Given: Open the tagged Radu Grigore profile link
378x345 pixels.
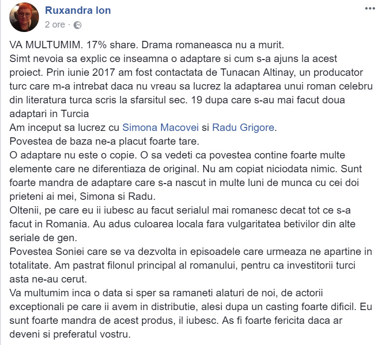Looking at the screenshot, I should pos(243,127).
